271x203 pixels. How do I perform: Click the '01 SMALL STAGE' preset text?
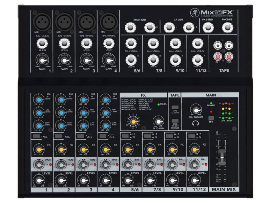pos(128,99)
